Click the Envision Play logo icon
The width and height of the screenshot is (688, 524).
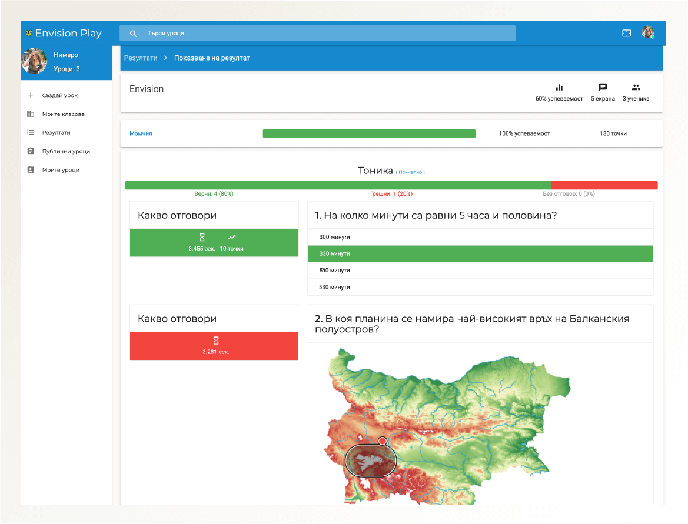(29, 34)
